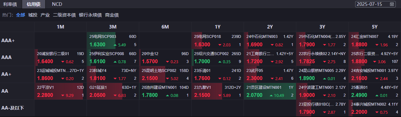Open the 25电网SCP003 bond cell
This screenshot has width=401, height=117.
coord(113,41)
